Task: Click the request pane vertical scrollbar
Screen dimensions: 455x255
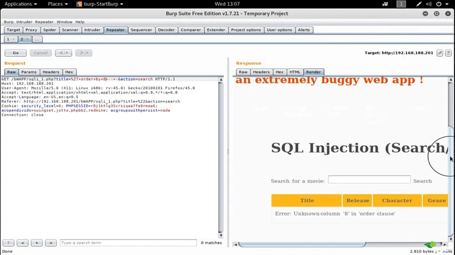Action: (x=221, y=157)
